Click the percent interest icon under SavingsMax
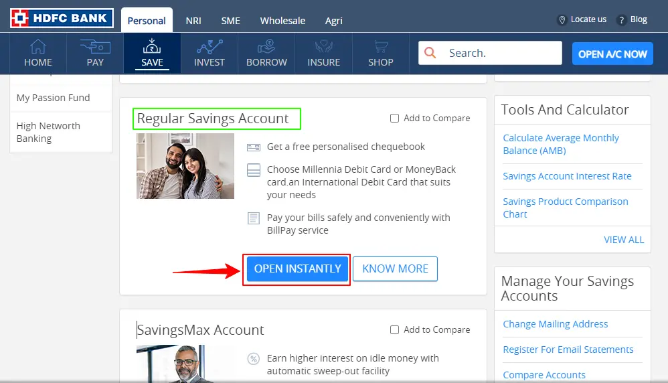668x383 pixels. click(x=254, y=359)
